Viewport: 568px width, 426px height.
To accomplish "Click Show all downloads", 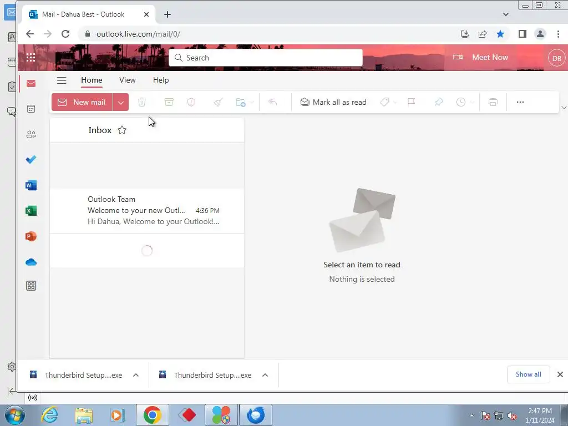I will click(528, 374).
